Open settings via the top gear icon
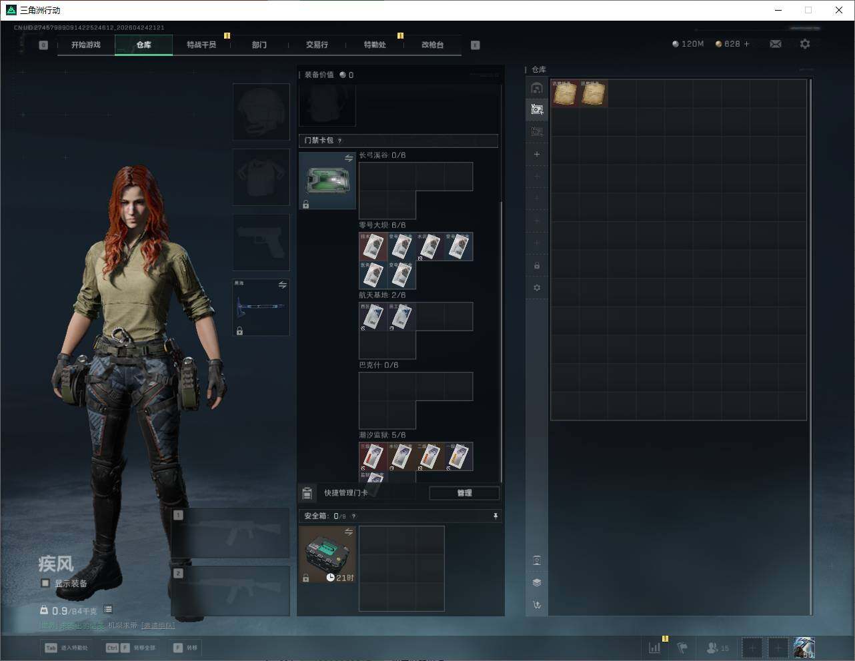 click(x=805, y=44)
